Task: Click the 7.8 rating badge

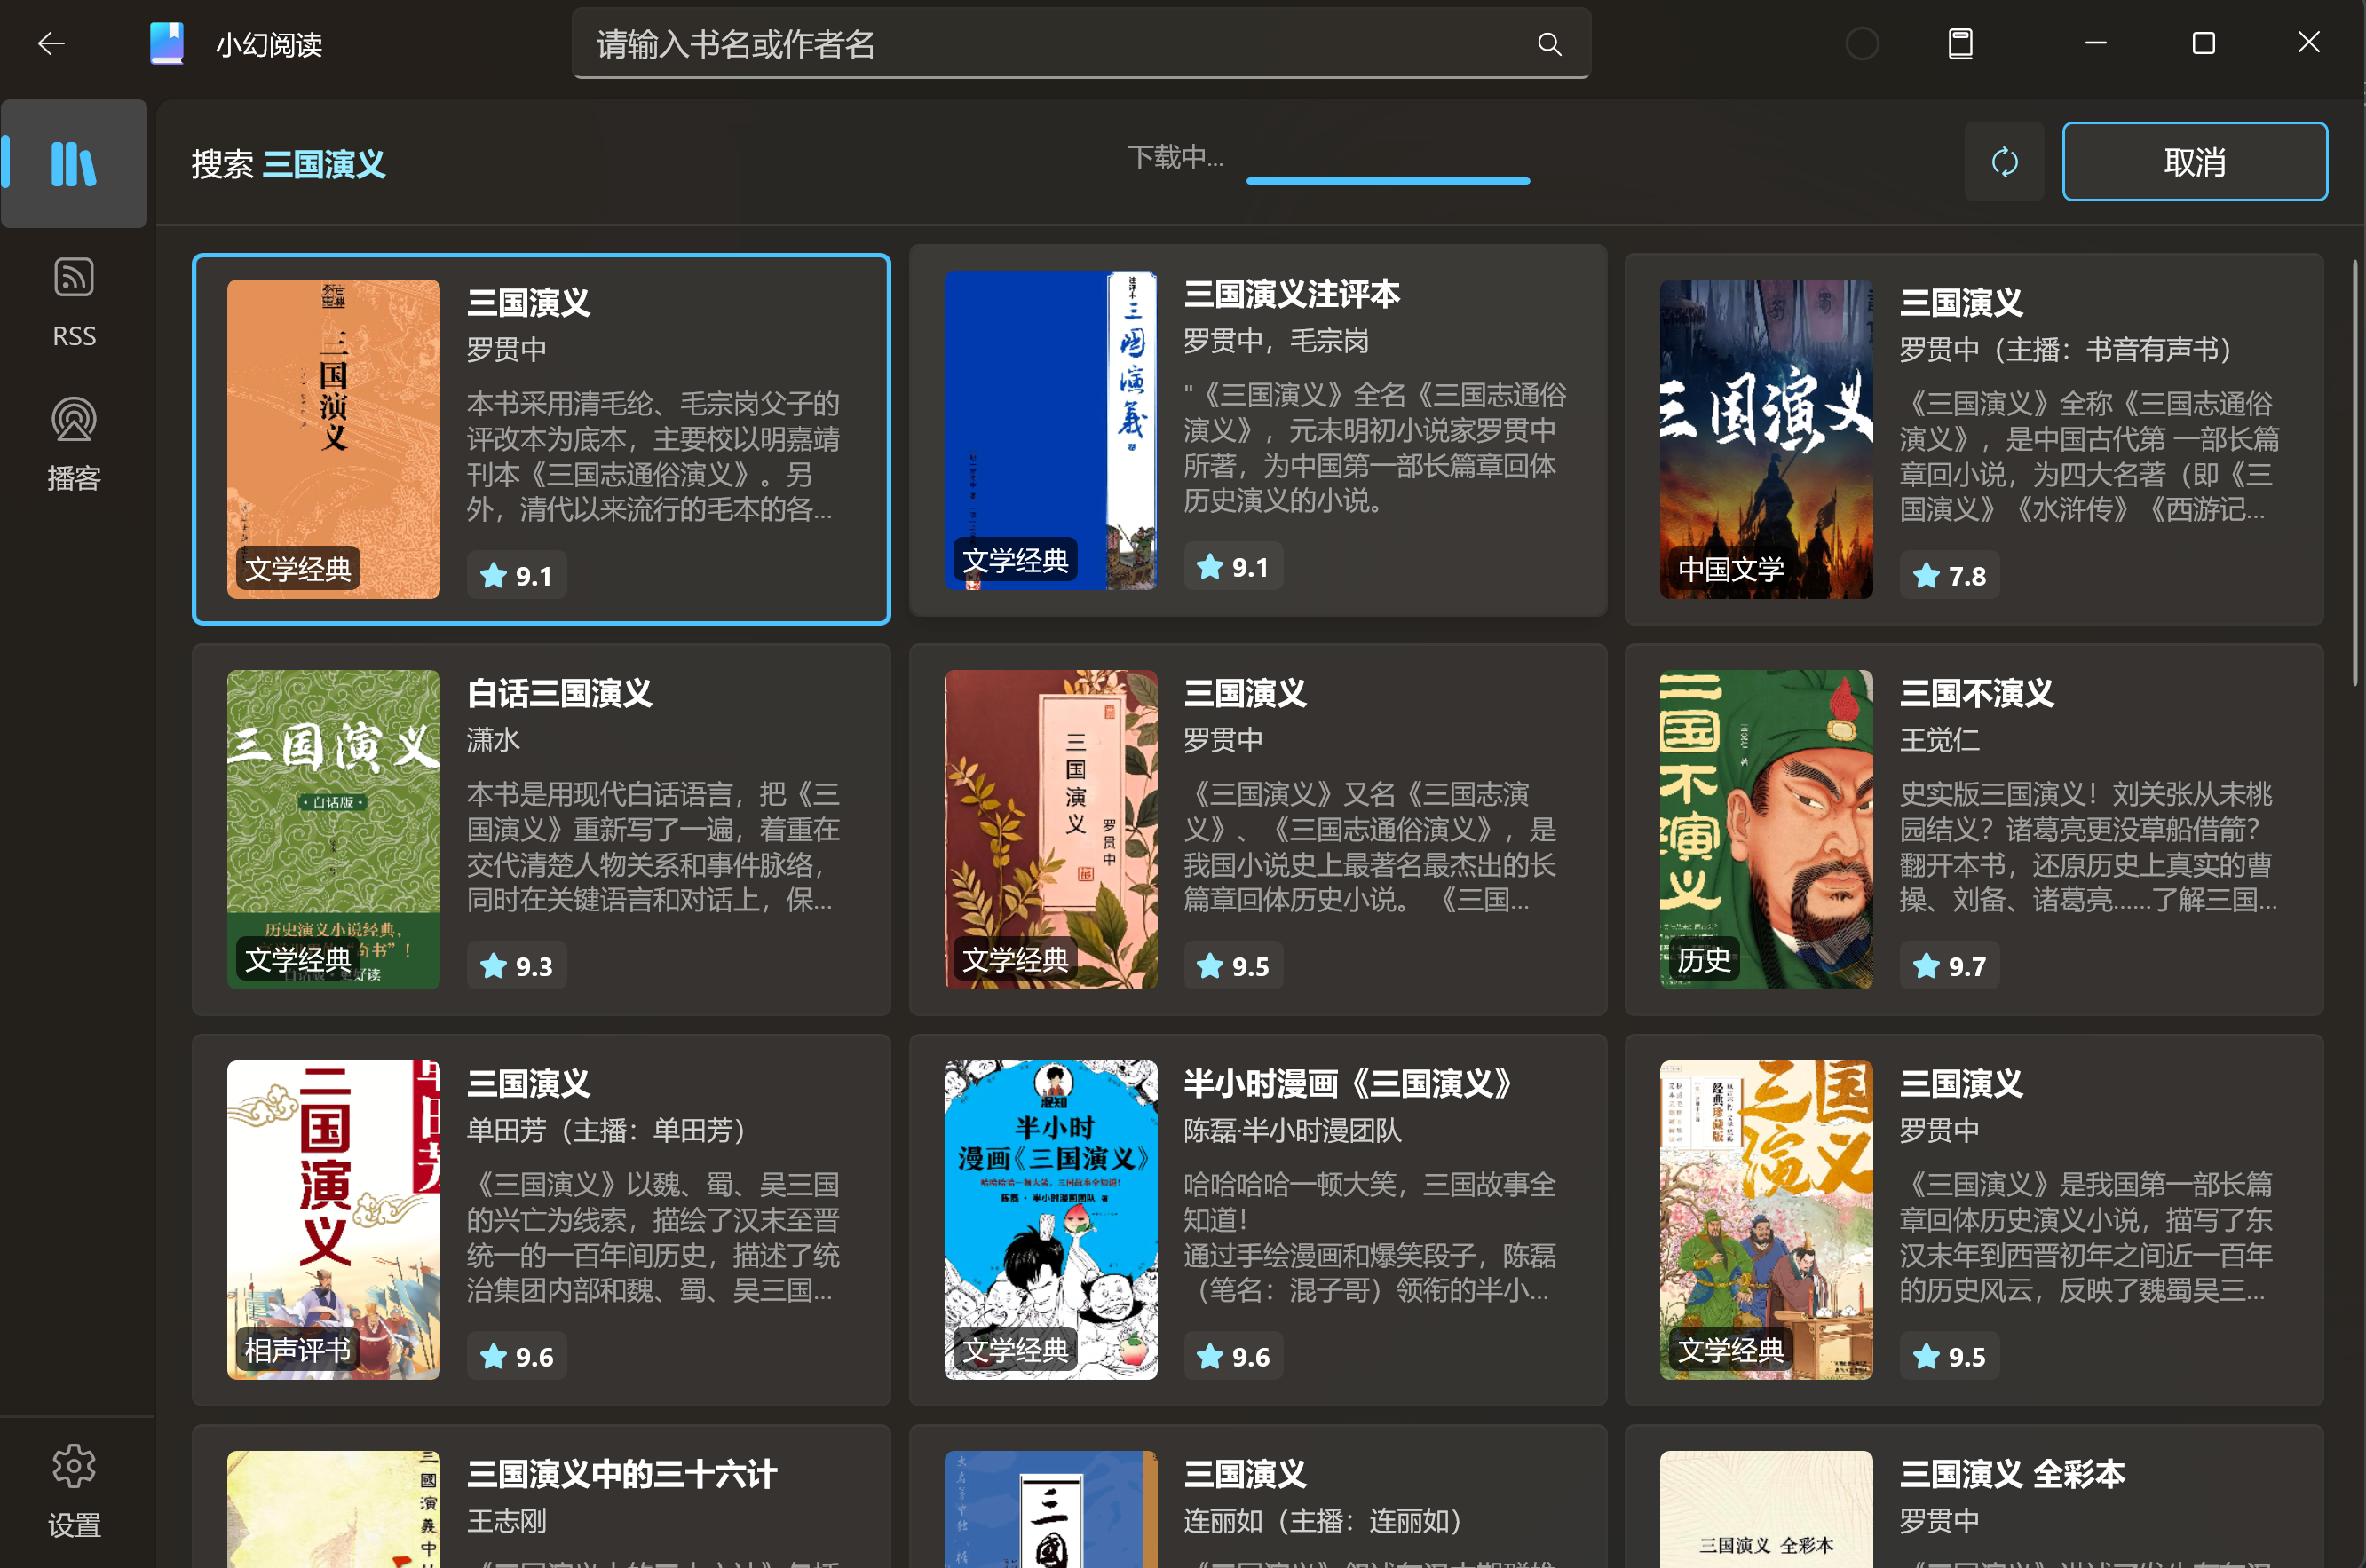Action: 1949,576
